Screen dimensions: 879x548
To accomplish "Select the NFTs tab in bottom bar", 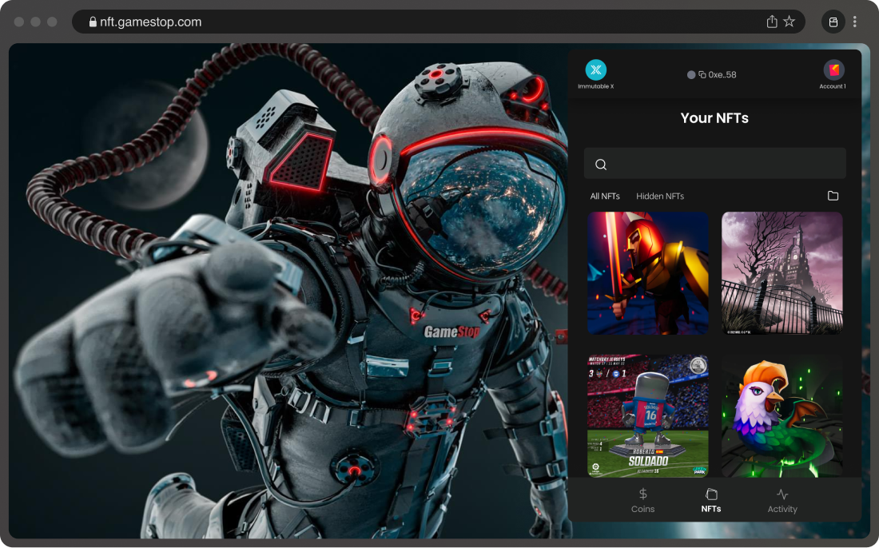I will point(710,501).
